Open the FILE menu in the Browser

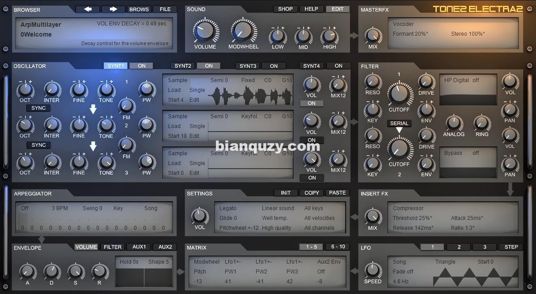[x=165, y=9]
